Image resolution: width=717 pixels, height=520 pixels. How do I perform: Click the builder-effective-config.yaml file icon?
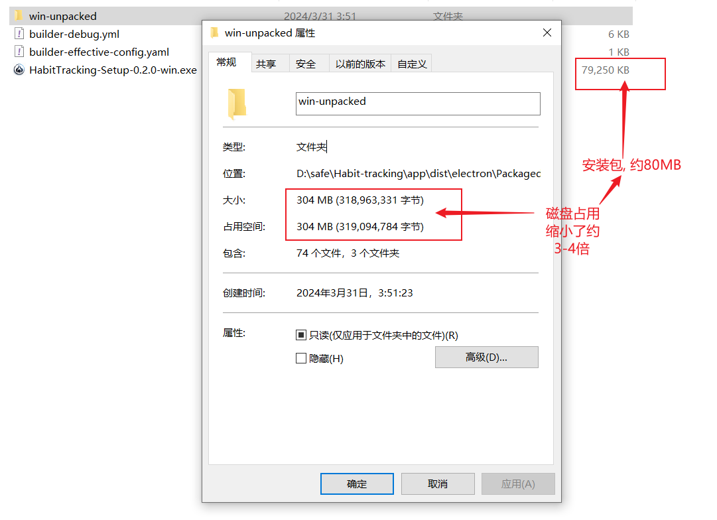19,52
